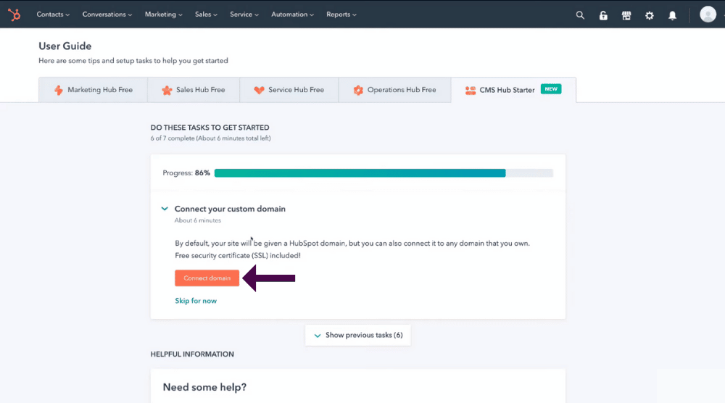
Task: Open the Contacts dropdown menu
Action: [x=53, y=14]
